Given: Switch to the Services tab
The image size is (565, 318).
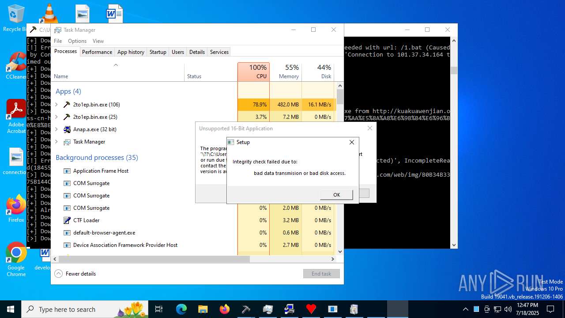Looking at the screenshot, I should [x=219, y=52].
